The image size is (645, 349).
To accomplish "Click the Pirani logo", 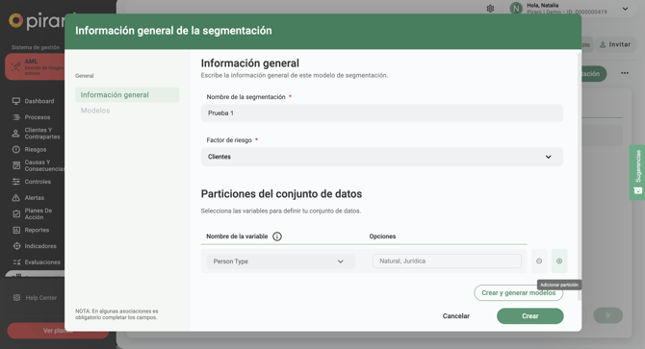I will pyautogui.click(x=37, y=20).
